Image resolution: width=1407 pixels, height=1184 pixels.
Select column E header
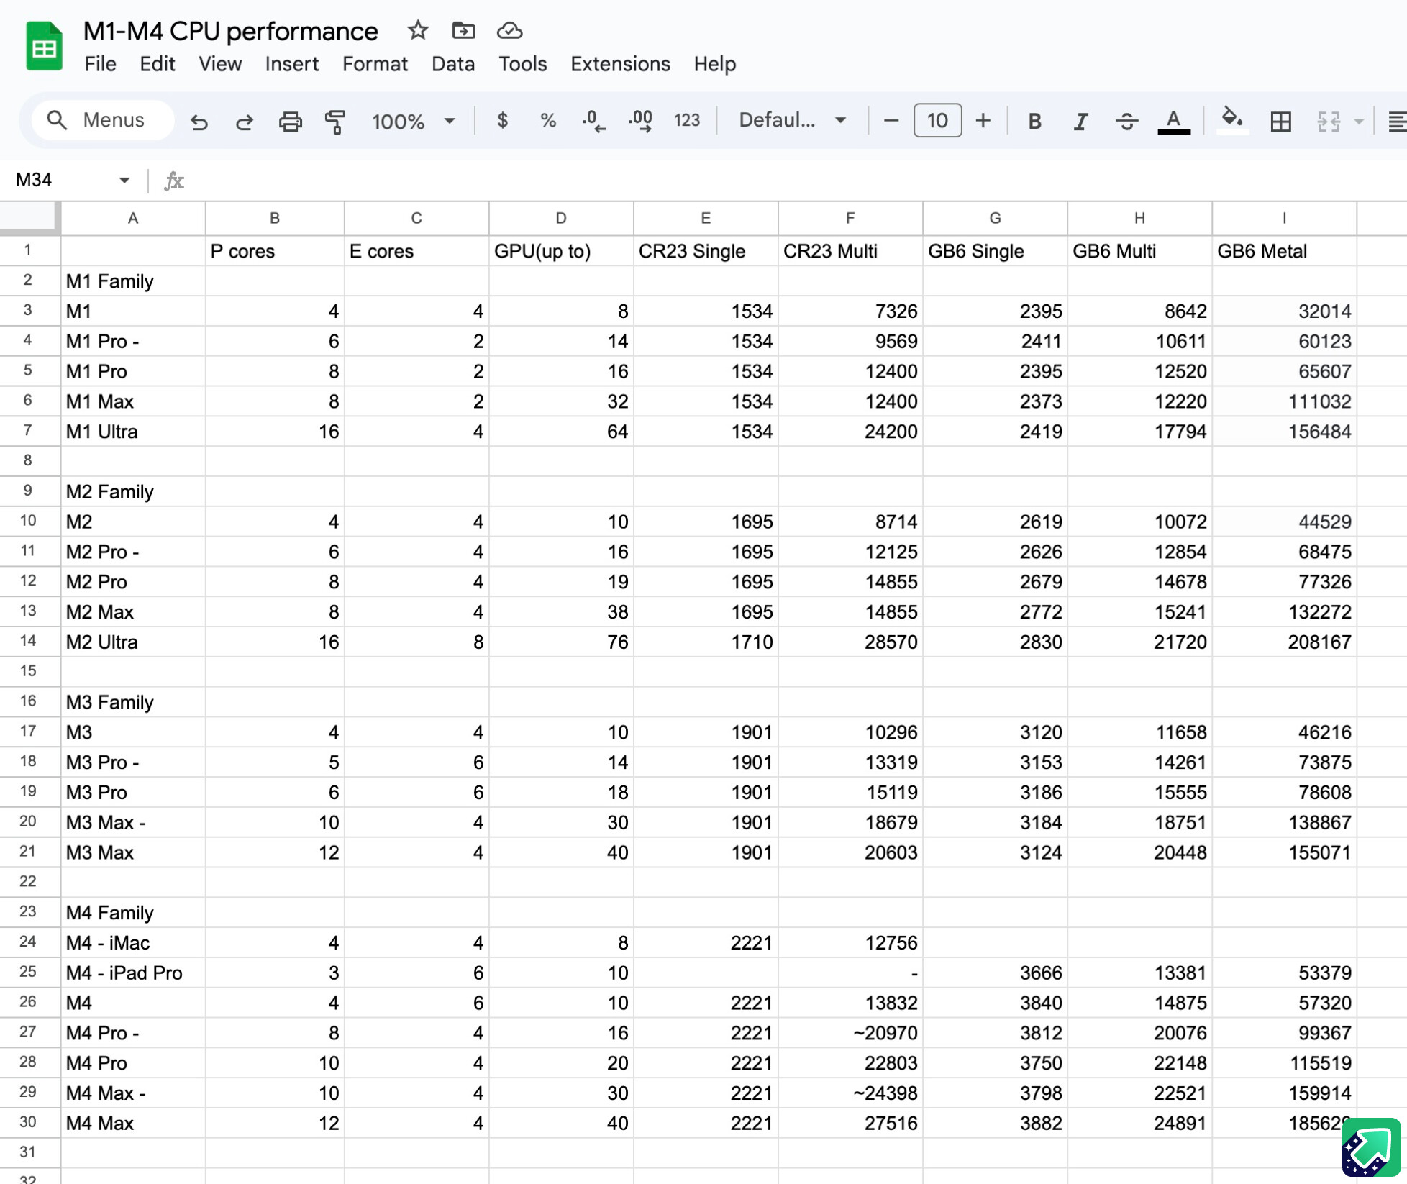705,218
